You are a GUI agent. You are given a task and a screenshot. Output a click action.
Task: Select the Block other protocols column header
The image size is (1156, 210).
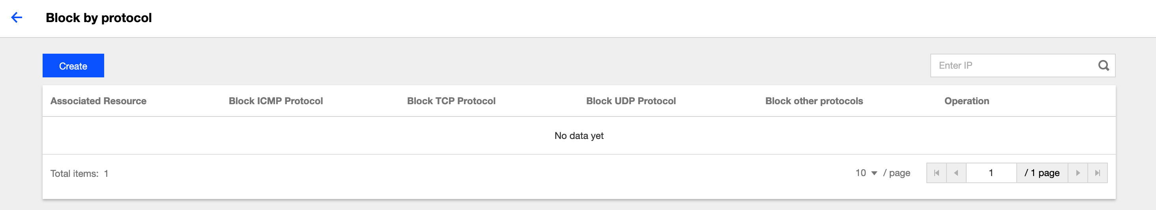[x=814, y=101]
